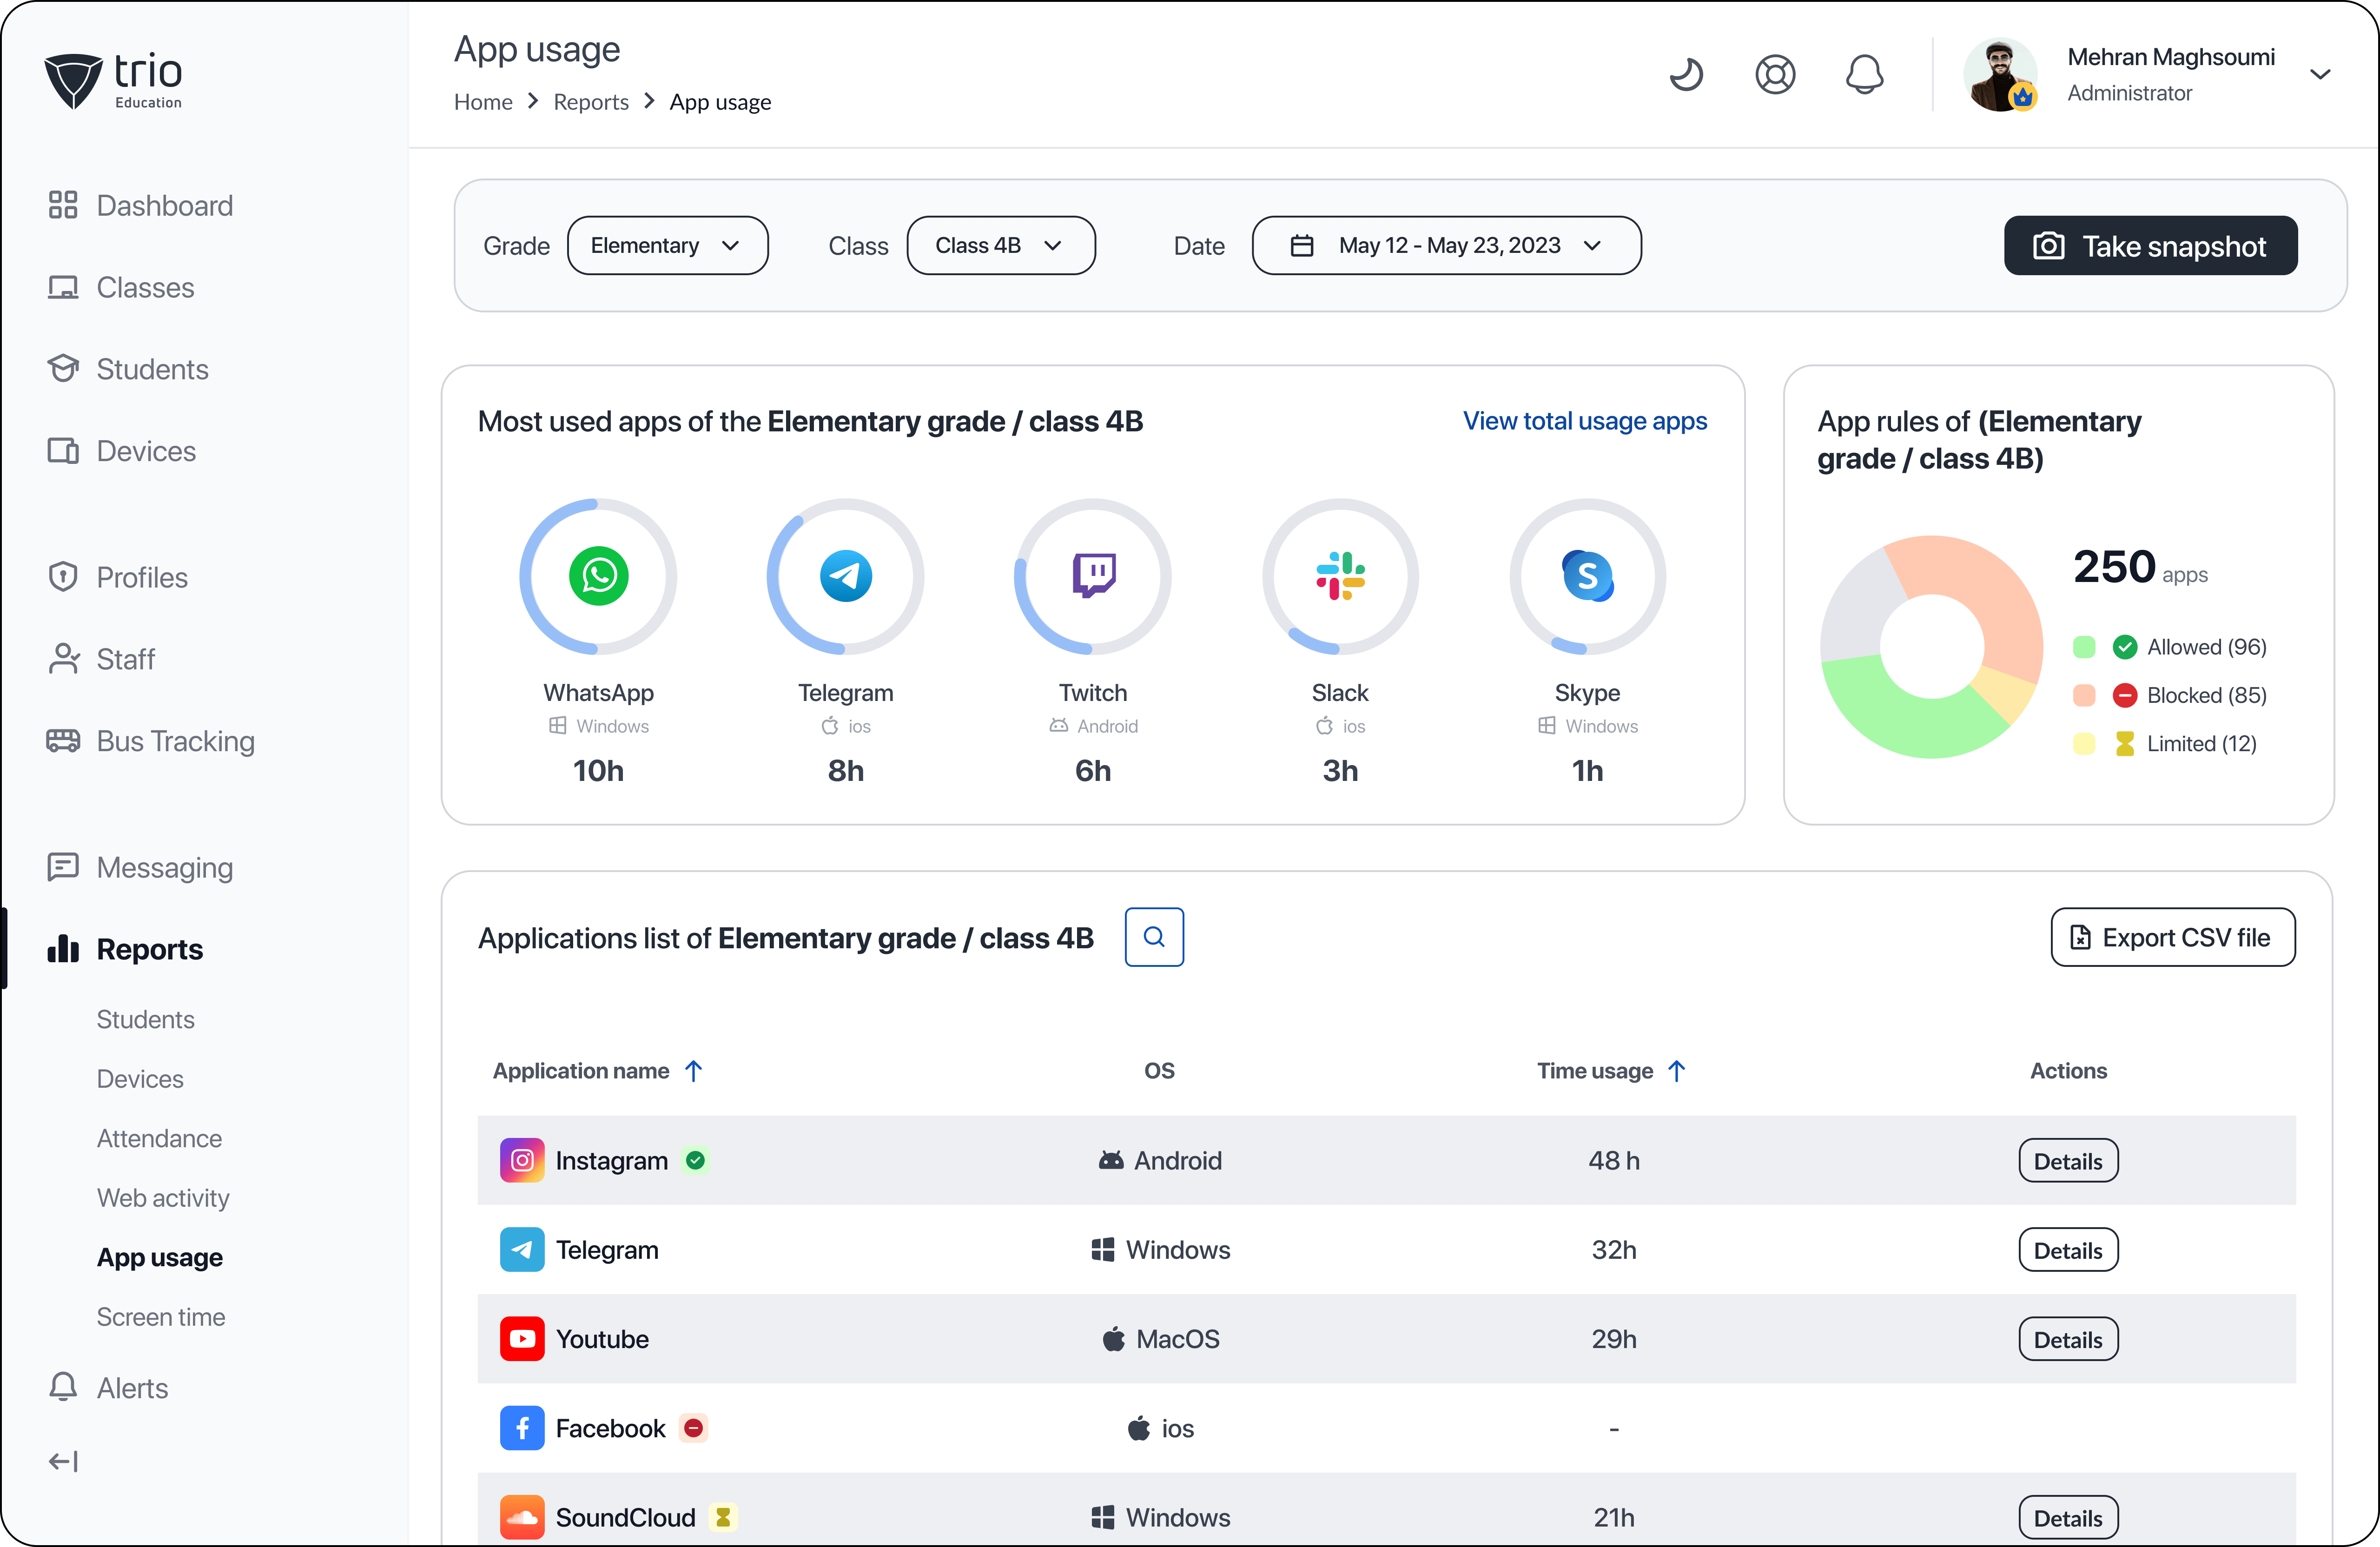
Task: Expand the user account menu chevron
Action: [x=2320, y=74]
